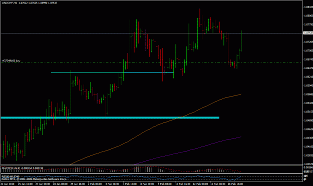Click the 9 Feb 08:00 time label
Image resolution: width=313 pixels, height=186 pixels.
(x=165, y=184)
